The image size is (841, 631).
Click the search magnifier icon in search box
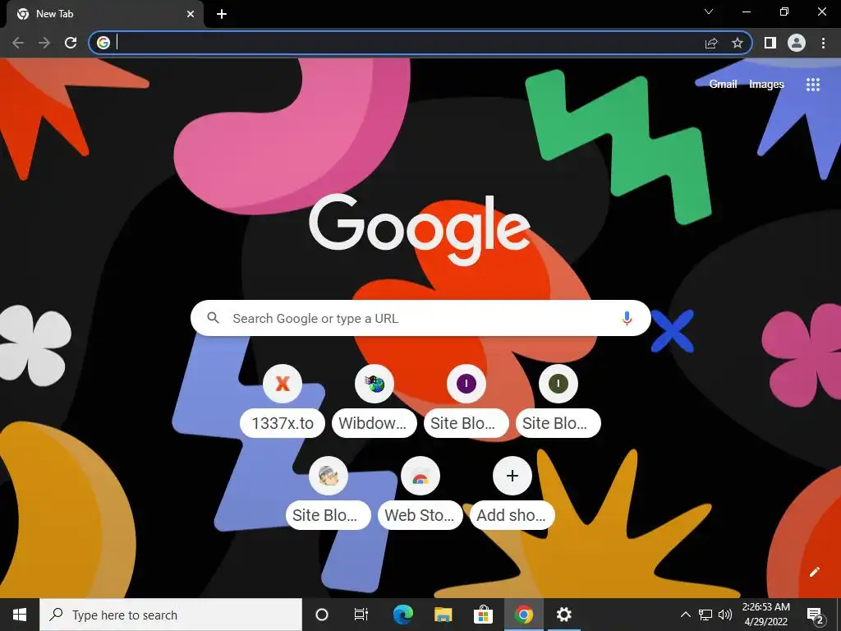point(213,318)
